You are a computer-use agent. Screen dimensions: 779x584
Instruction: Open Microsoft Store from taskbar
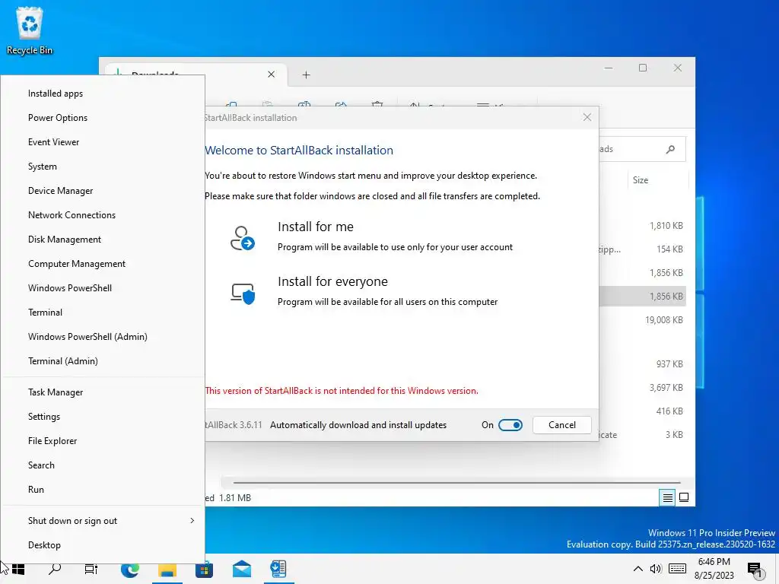[x=204, y=569]
